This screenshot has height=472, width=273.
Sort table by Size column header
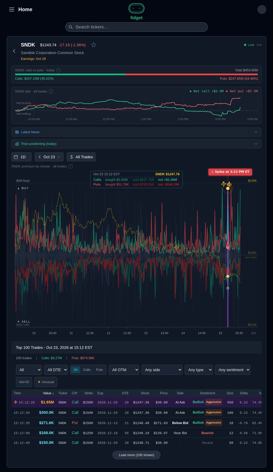click(230, 393)
